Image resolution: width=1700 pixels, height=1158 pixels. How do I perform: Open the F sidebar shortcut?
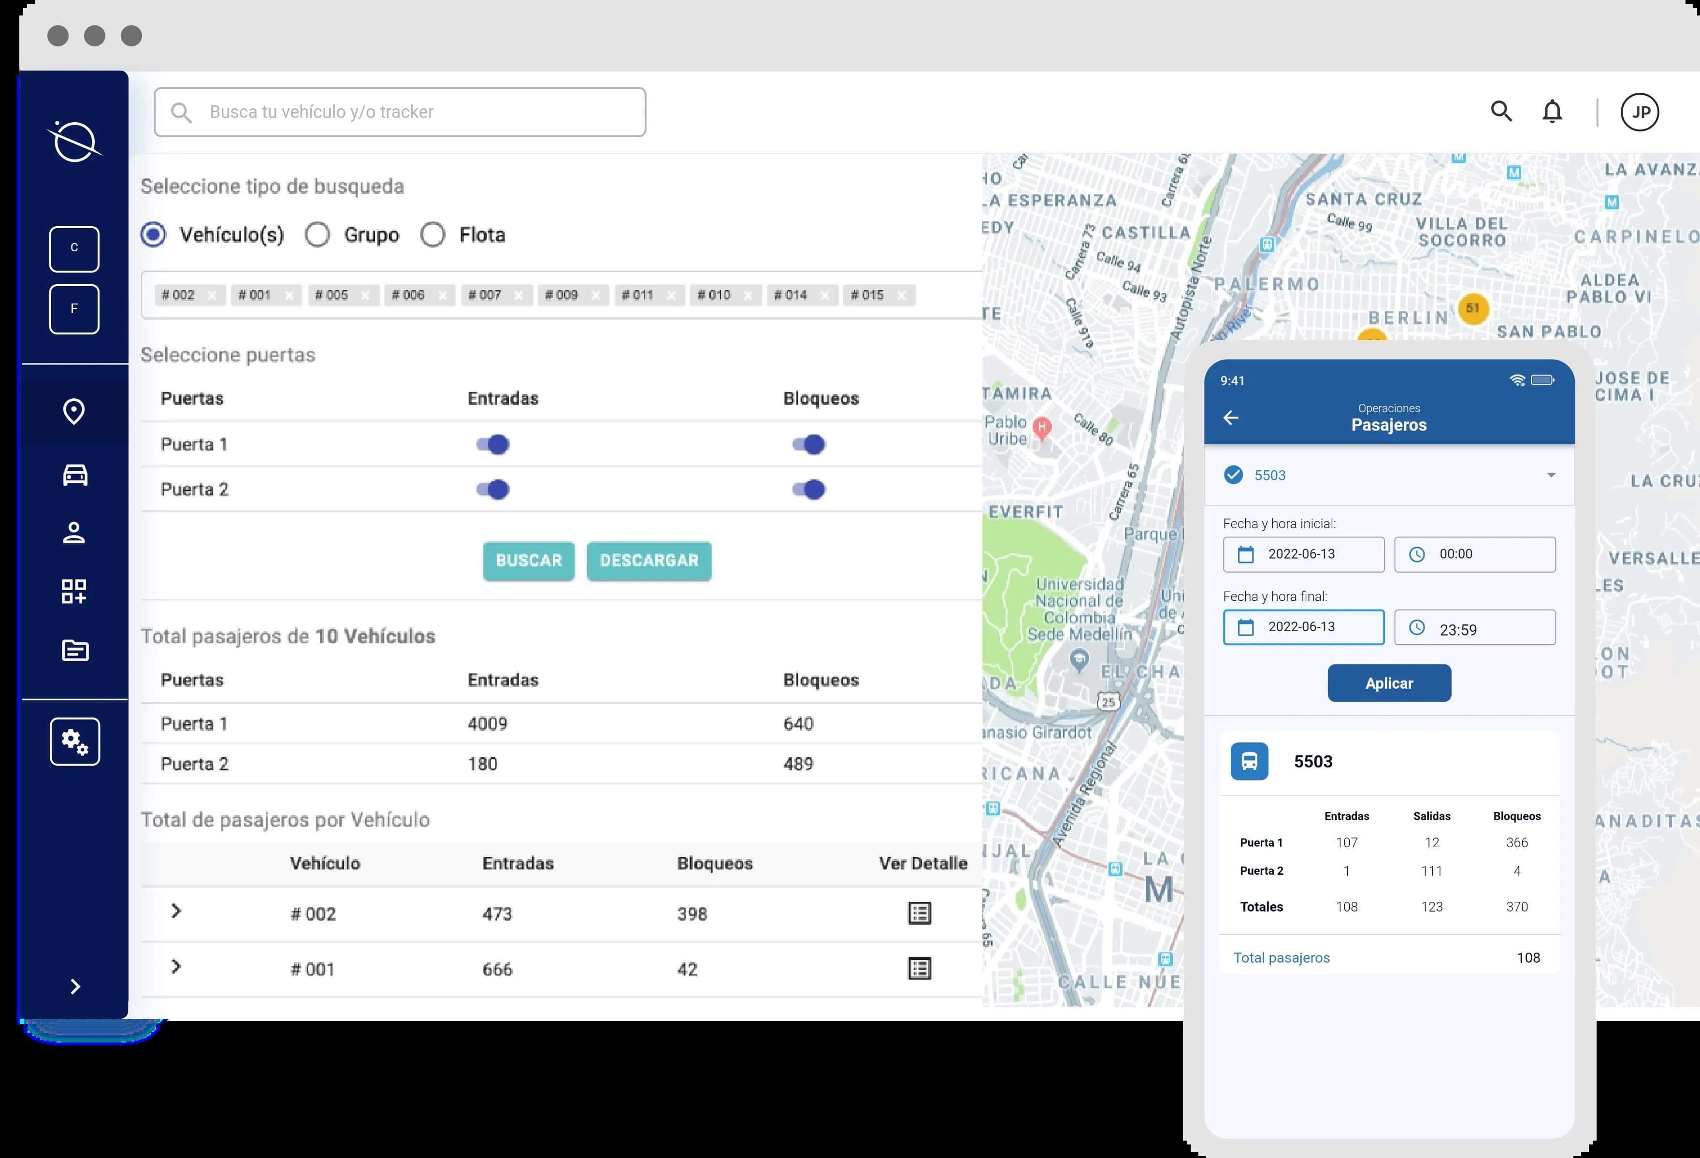(74, 309)
